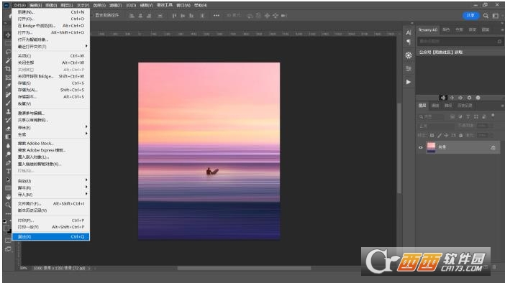Toggle lock image pixels brush icon

point(440,135)
